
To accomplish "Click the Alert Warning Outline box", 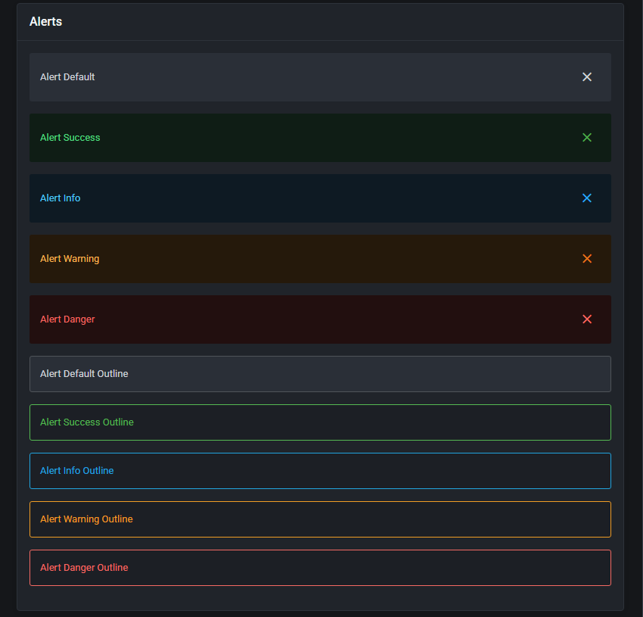I will click(x=320, y=519).
